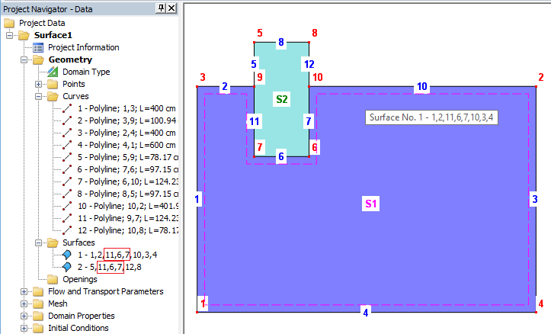The height and width of the screenshot is (334, 551).
Task: Close the Project Navigator panel
Action: point(171,8)
